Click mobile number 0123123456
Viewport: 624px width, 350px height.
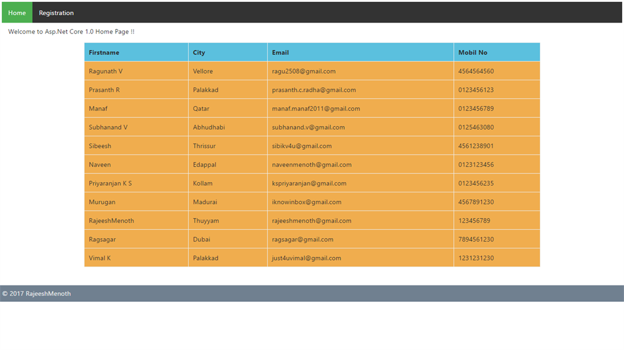(x=476, y=165)
